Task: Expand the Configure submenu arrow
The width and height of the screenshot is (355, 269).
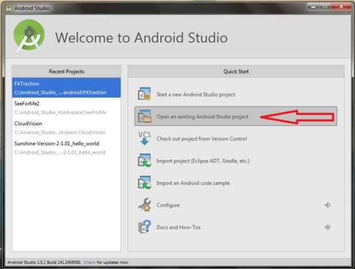Action: click(328, 205)
